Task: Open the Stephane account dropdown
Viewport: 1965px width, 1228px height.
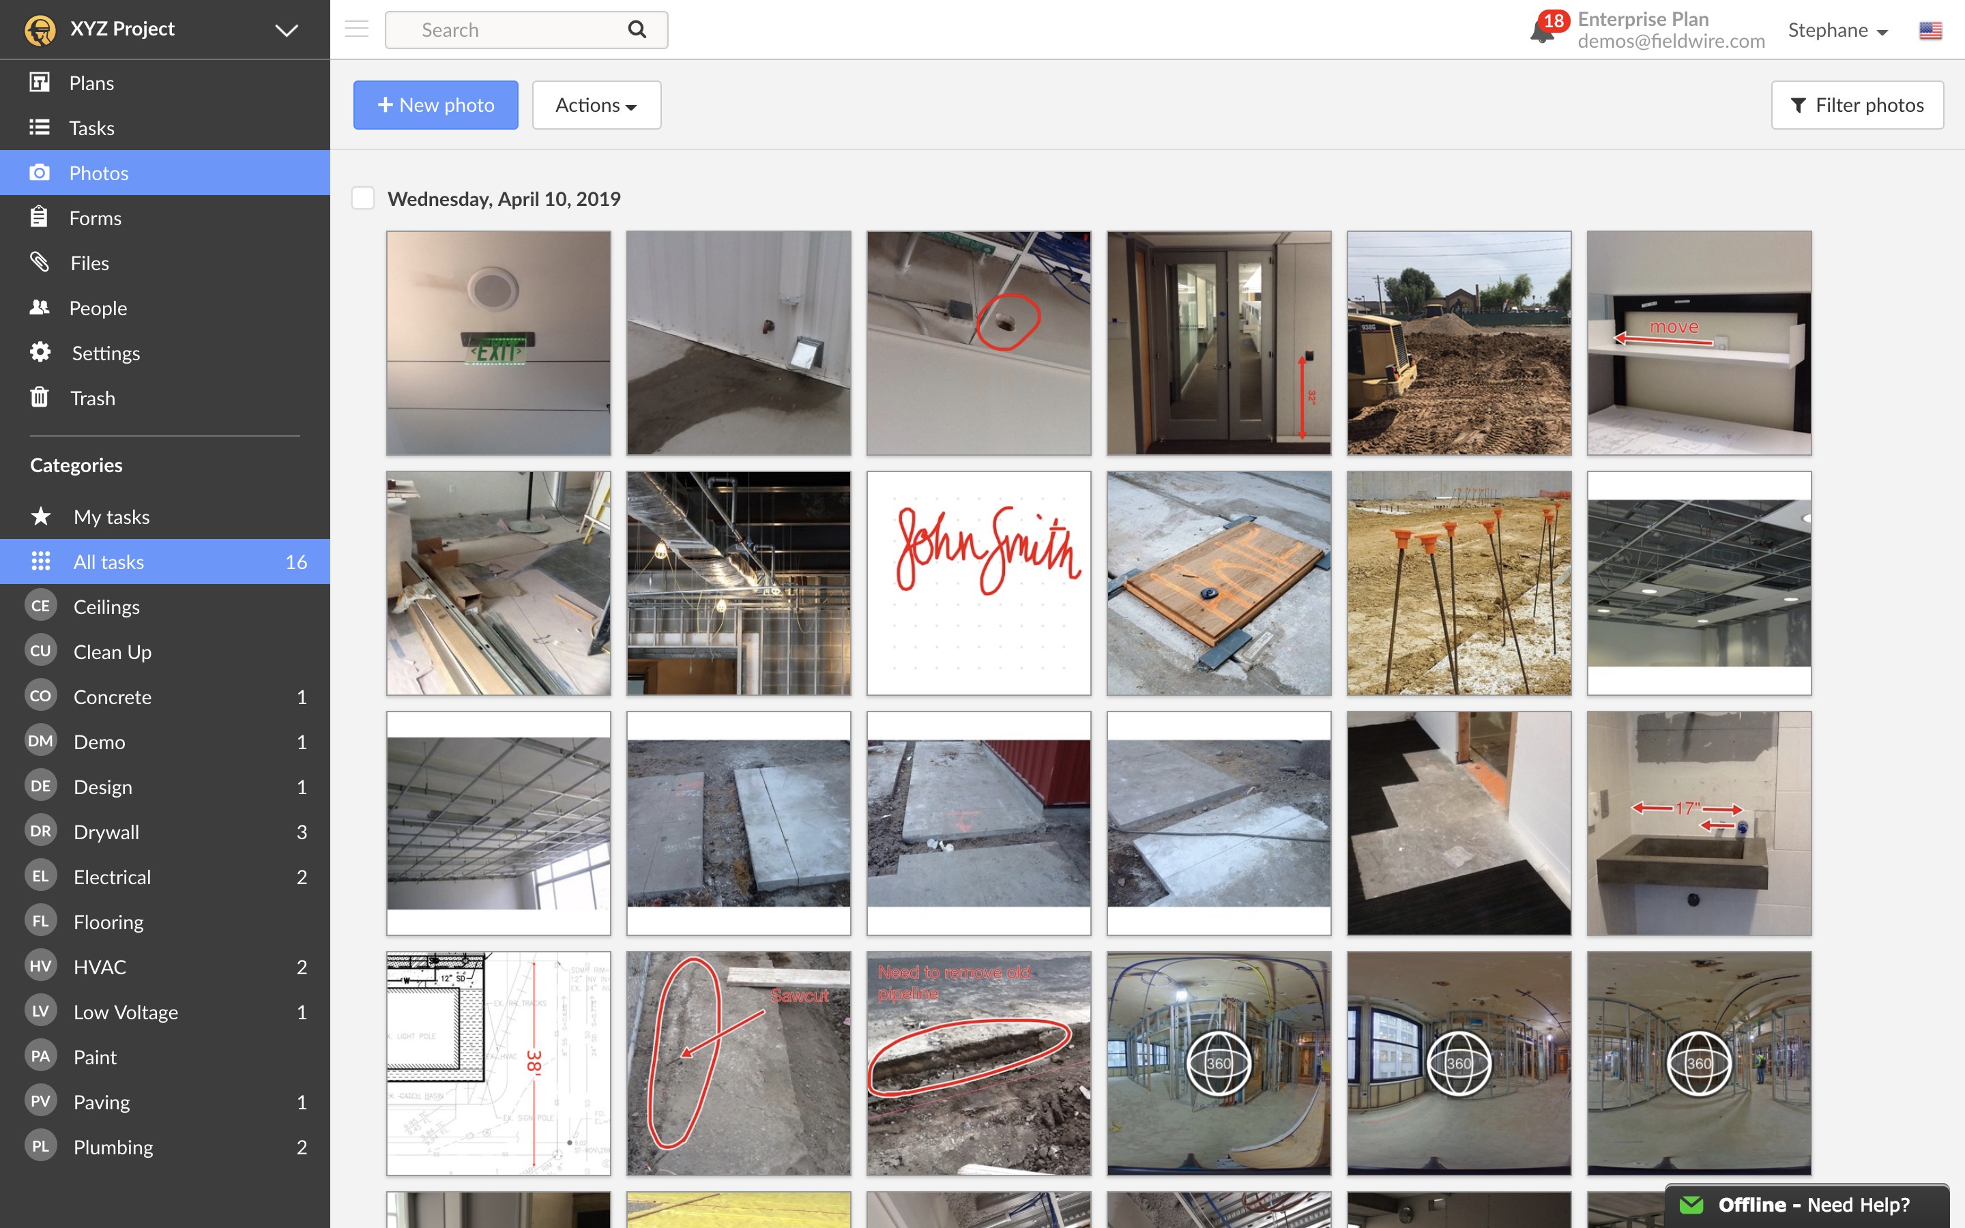Action: coord(1837,30)
